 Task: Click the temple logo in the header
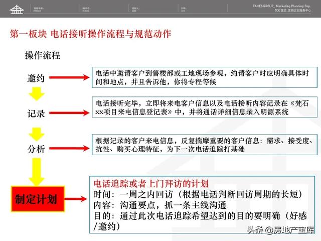point(17,9)
